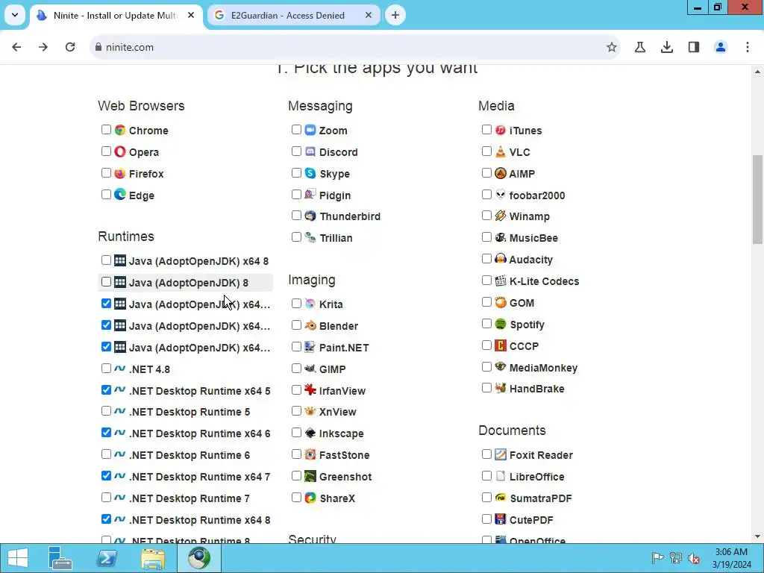The image size is (764, 573).
Task: Open File Explorer from the taskbar
Action: point(153,558)
